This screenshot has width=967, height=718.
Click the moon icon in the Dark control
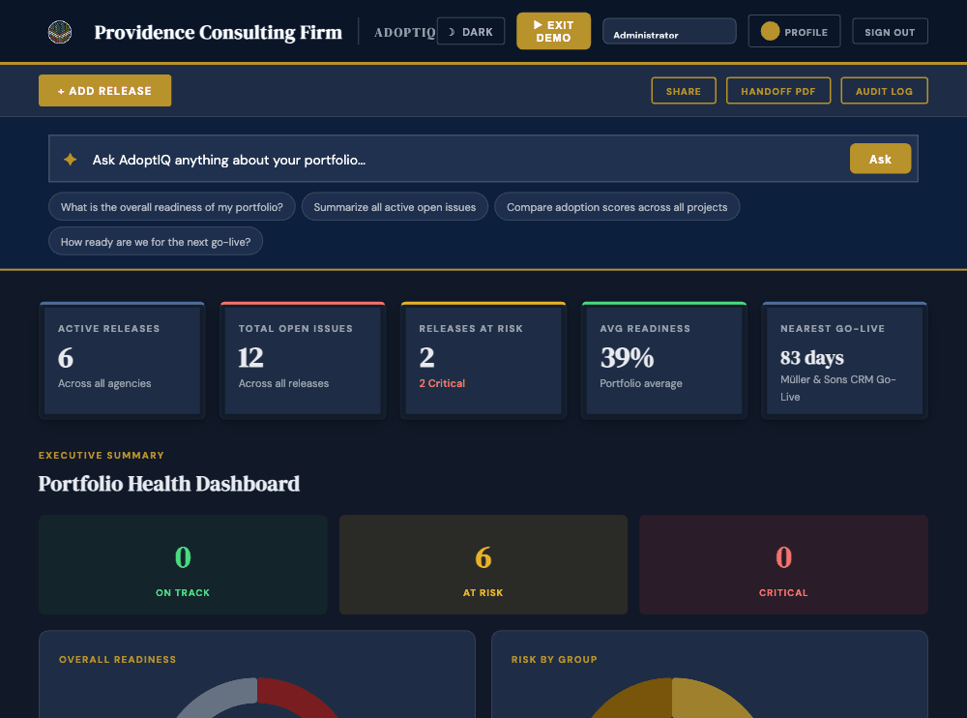(450, 31)
